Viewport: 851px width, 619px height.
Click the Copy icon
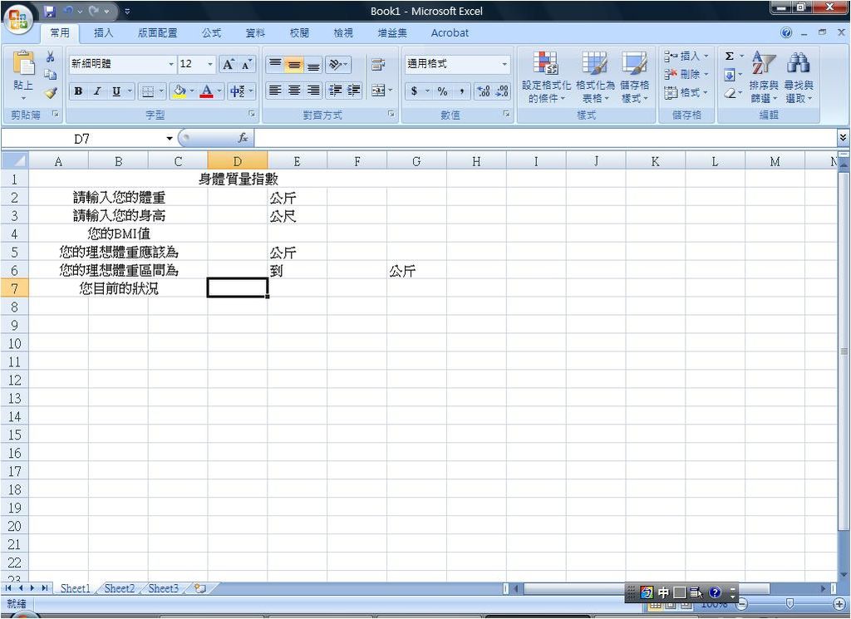pos(51,75)
